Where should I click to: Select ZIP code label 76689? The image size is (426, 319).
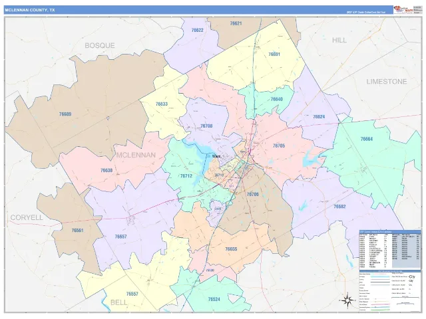(65, 114)
